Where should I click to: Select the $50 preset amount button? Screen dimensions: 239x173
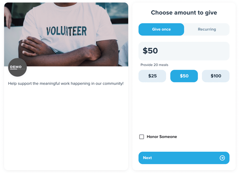tap(184, 76)
